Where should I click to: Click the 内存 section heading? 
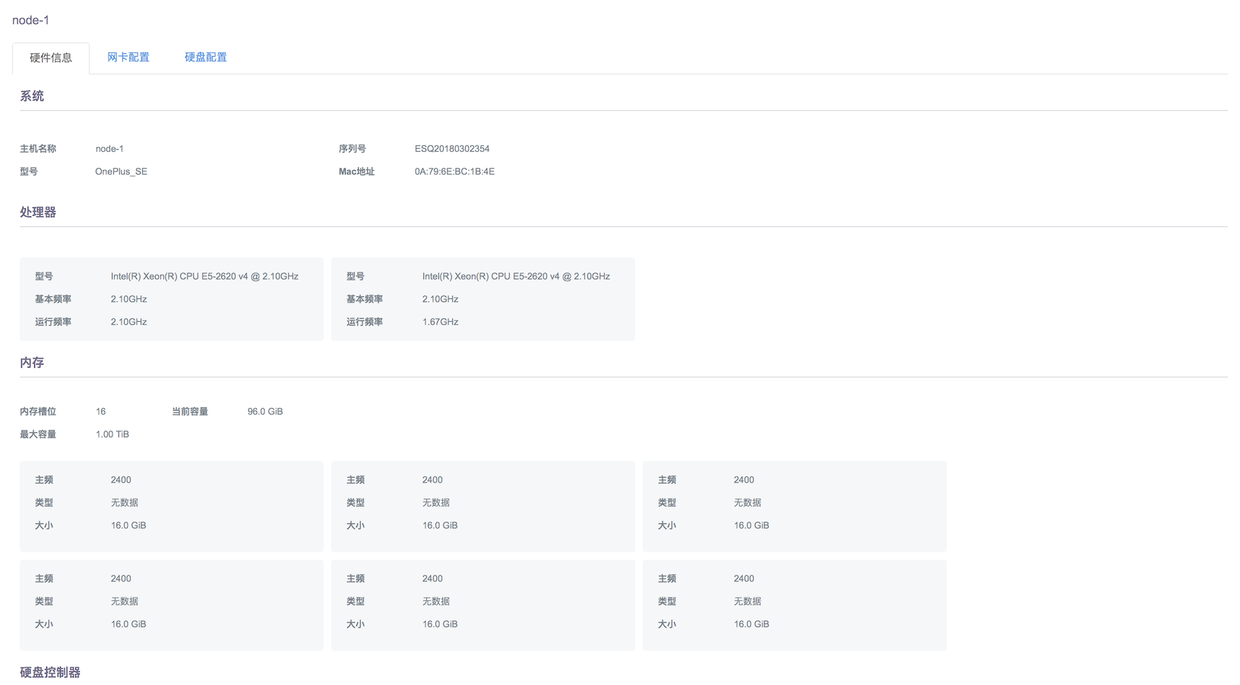point(32,363)
